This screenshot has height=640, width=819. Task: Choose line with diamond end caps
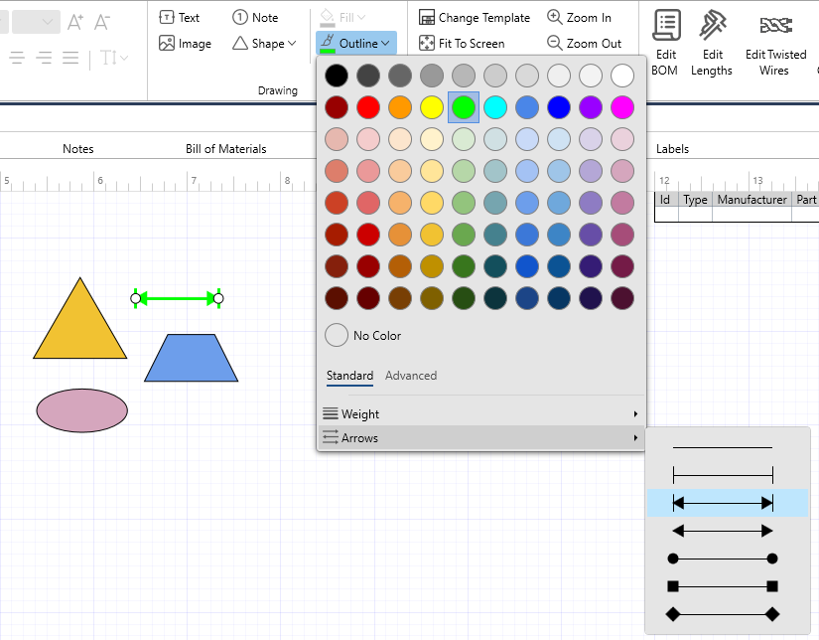point(727,614)
